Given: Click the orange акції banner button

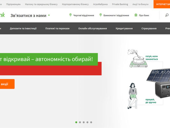Looking at the screenshot, I should click(7, 84).
